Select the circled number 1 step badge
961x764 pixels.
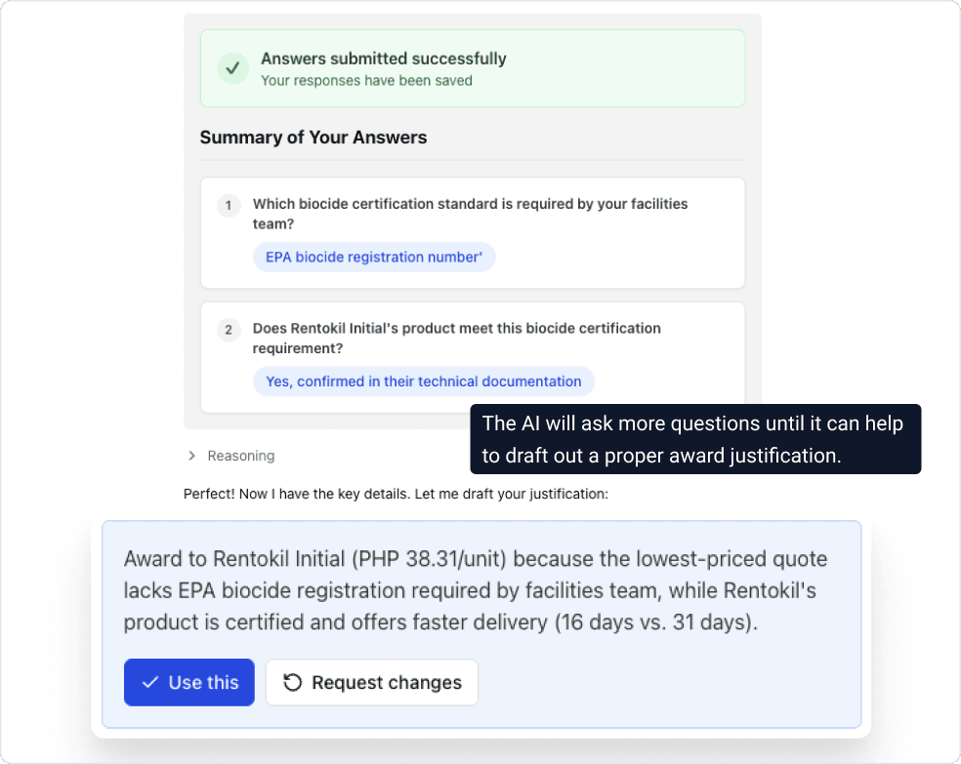229,206
